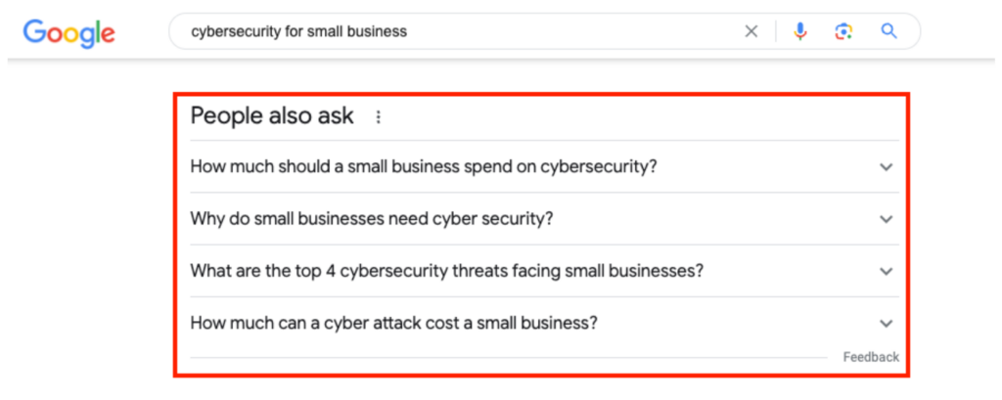The height and width of the screenshot is (400, 1002).
Task: Click the Google logo
Action: coord(68,31)
